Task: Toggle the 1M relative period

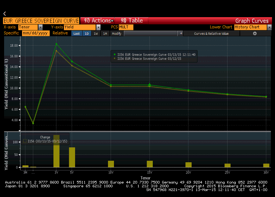Action: point(105,34)
